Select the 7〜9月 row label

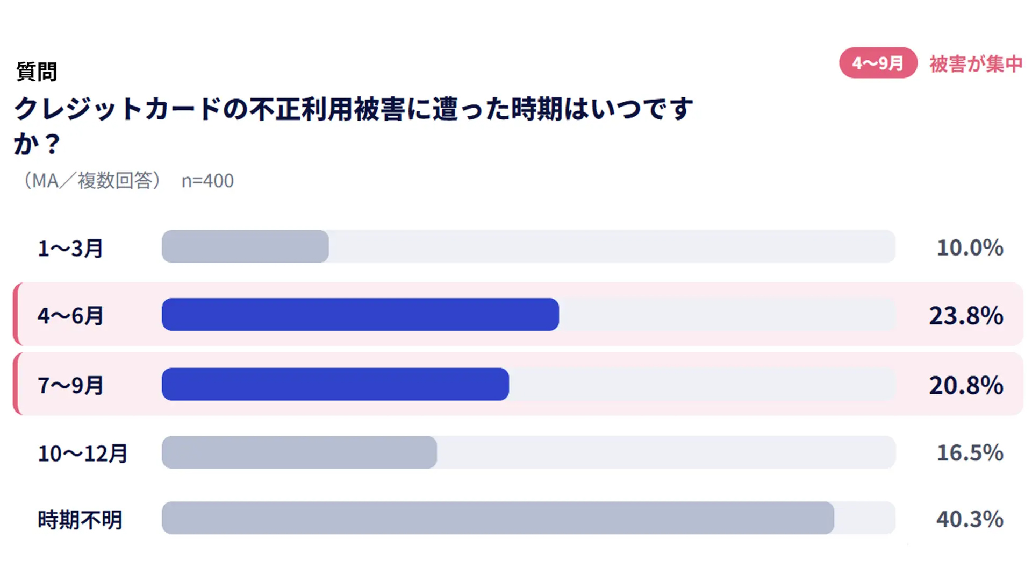coord(70,385)
